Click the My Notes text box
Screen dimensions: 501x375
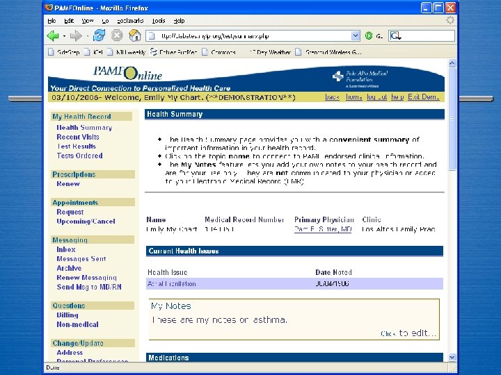pos(294,319)
